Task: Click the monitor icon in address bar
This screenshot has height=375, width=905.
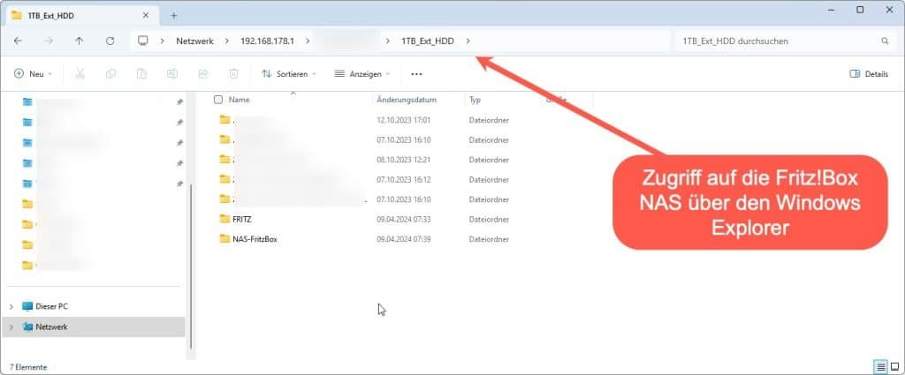Action: (x=142, y=41)
